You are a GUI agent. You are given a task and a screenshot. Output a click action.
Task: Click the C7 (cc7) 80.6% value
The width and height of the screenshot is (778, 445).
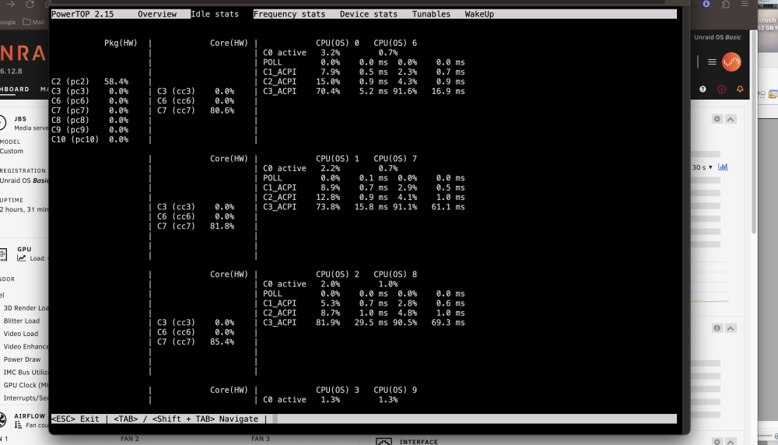[x=223, y=110]
